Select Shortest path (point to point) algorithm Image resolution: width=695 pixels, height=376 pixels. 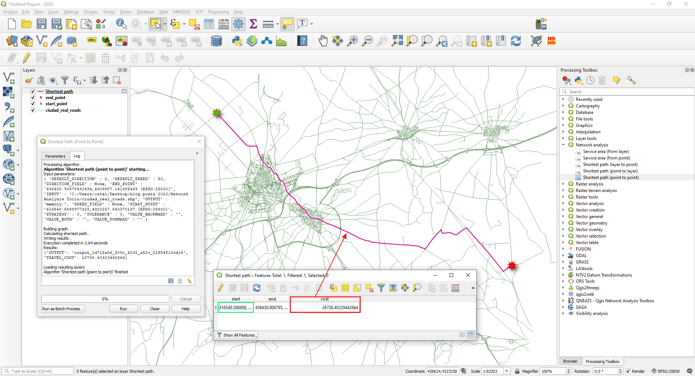point(611,178)
